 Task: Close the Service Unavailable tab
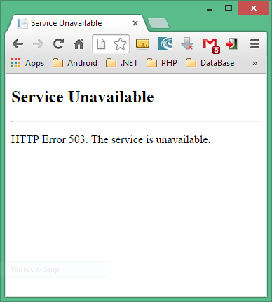coord(135,23)
